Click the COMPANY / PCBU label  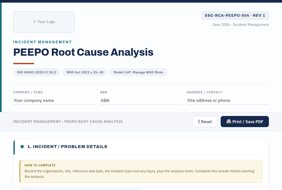point(28,92)
